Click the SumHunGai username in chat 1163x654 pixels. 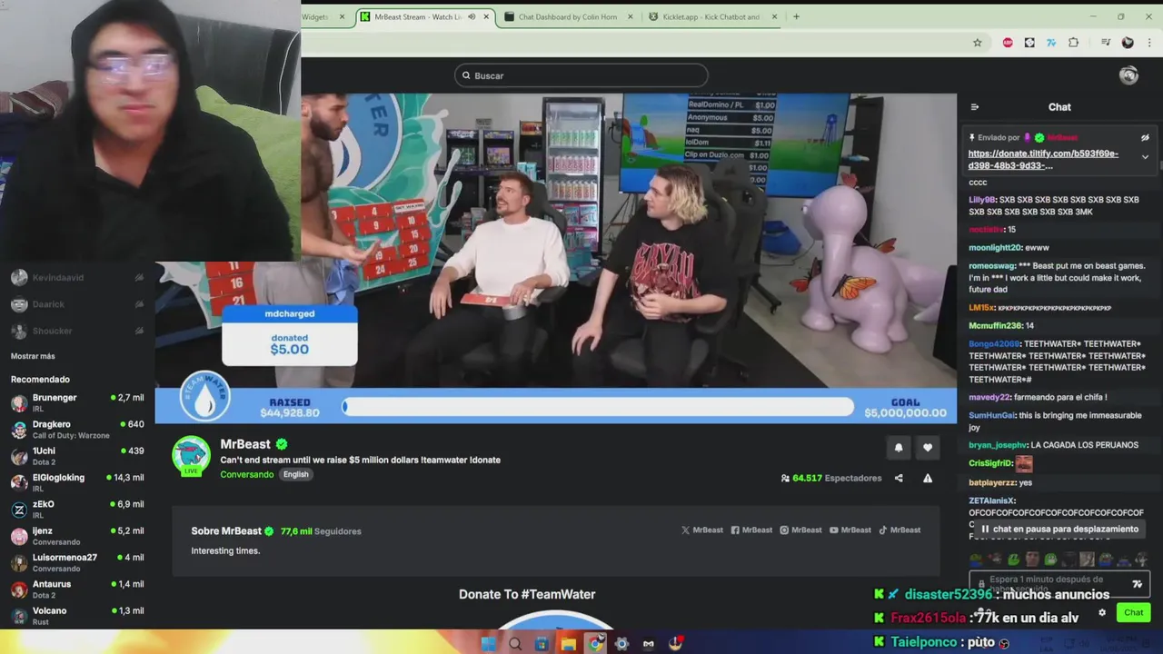pyautogui.click(x=991, y=415)
